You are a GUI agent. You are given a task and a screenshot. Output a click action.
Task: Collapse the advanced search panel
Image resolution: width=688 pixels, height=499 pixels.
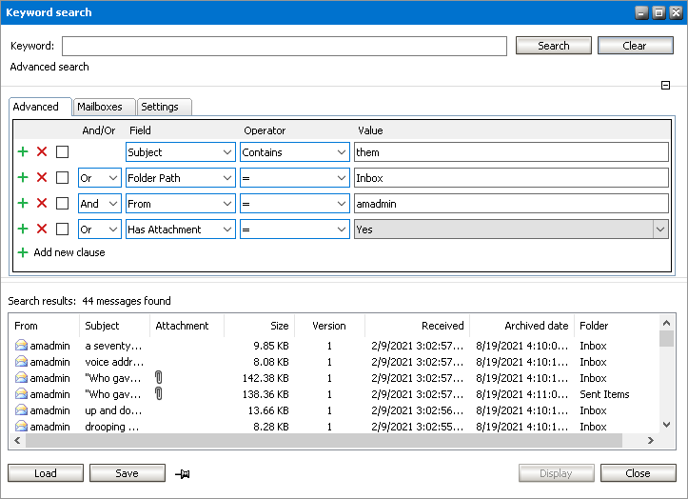(x=666, y=86)
